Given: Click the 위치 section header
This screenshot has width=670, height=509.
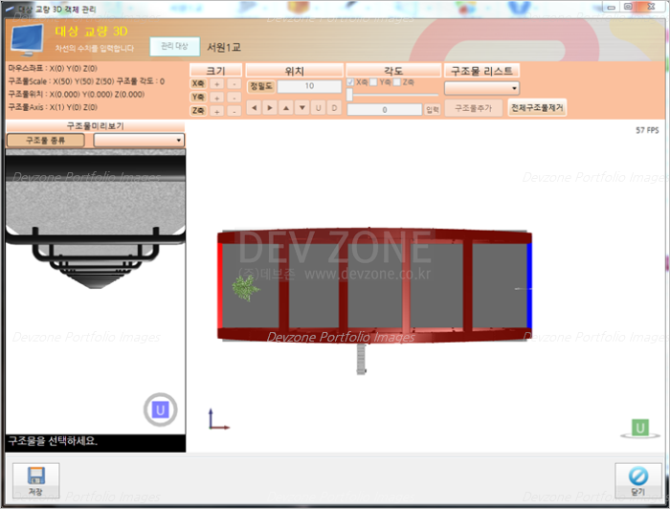Looking at the screenshot, I should click(295, 71).
